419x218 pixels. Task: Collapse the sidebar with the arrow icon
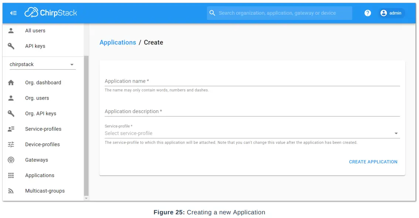pos(14,13)
